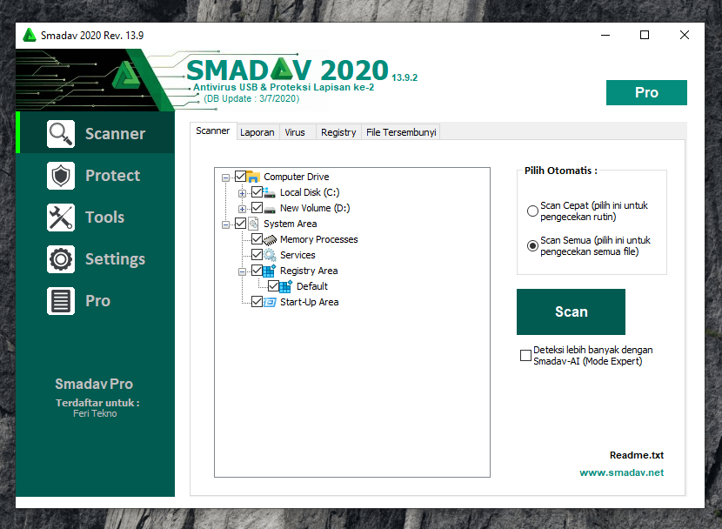722x529 pixels.
Task: Close the Smadav window
Action: pyautogui.click(x=685, y=35)
